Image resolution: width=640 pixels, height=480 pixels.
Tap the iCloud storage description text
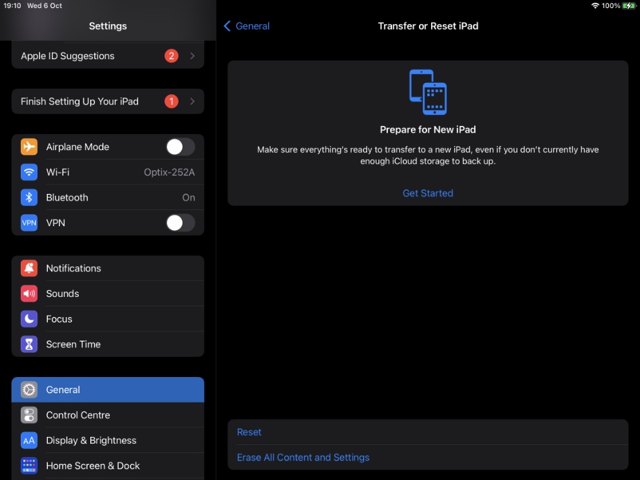click(428, 156)
